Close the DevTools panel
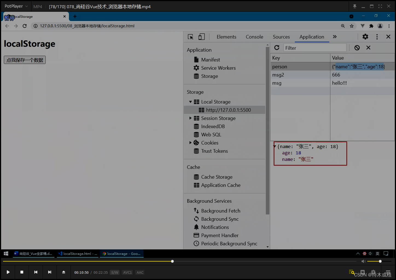 click(388, 37)
